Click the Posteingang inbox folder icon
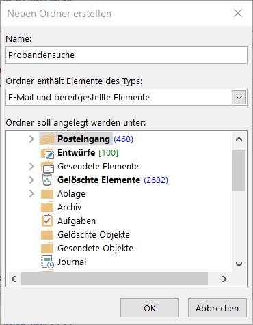Image resolution: width=253 pixels, height=325 pixels. point(47,139)
